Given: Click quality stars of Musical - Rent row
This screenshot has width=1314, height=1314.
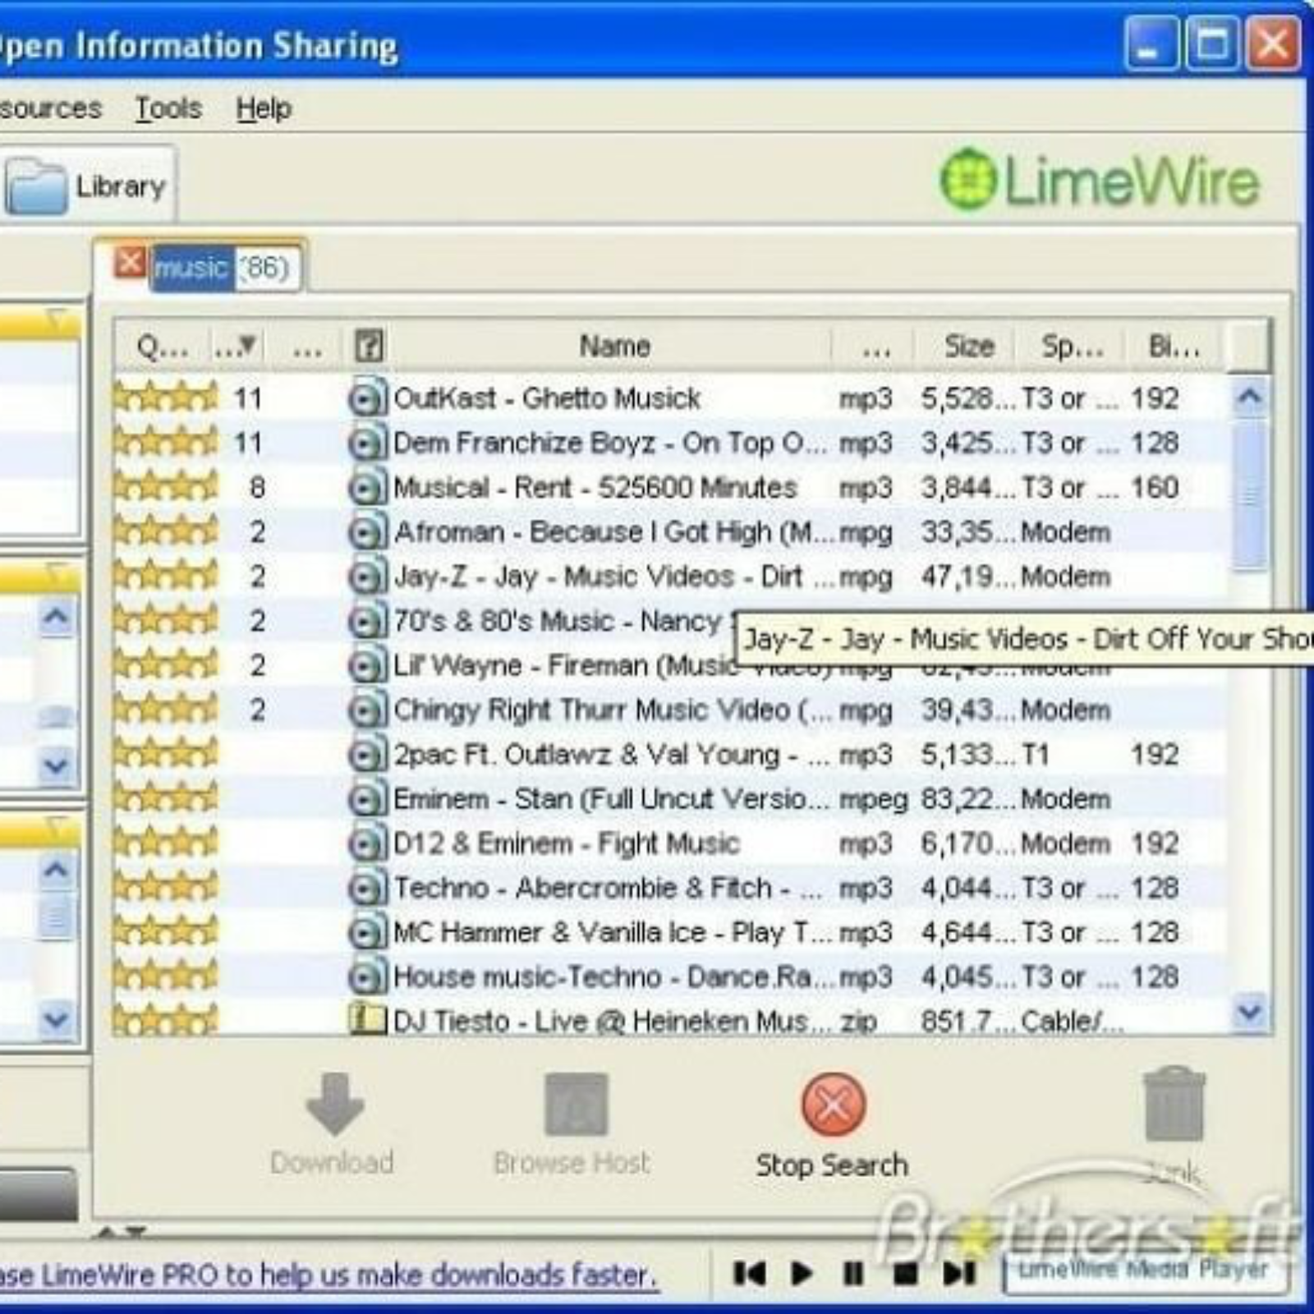Looking at the screenshot, I should 166,486.
